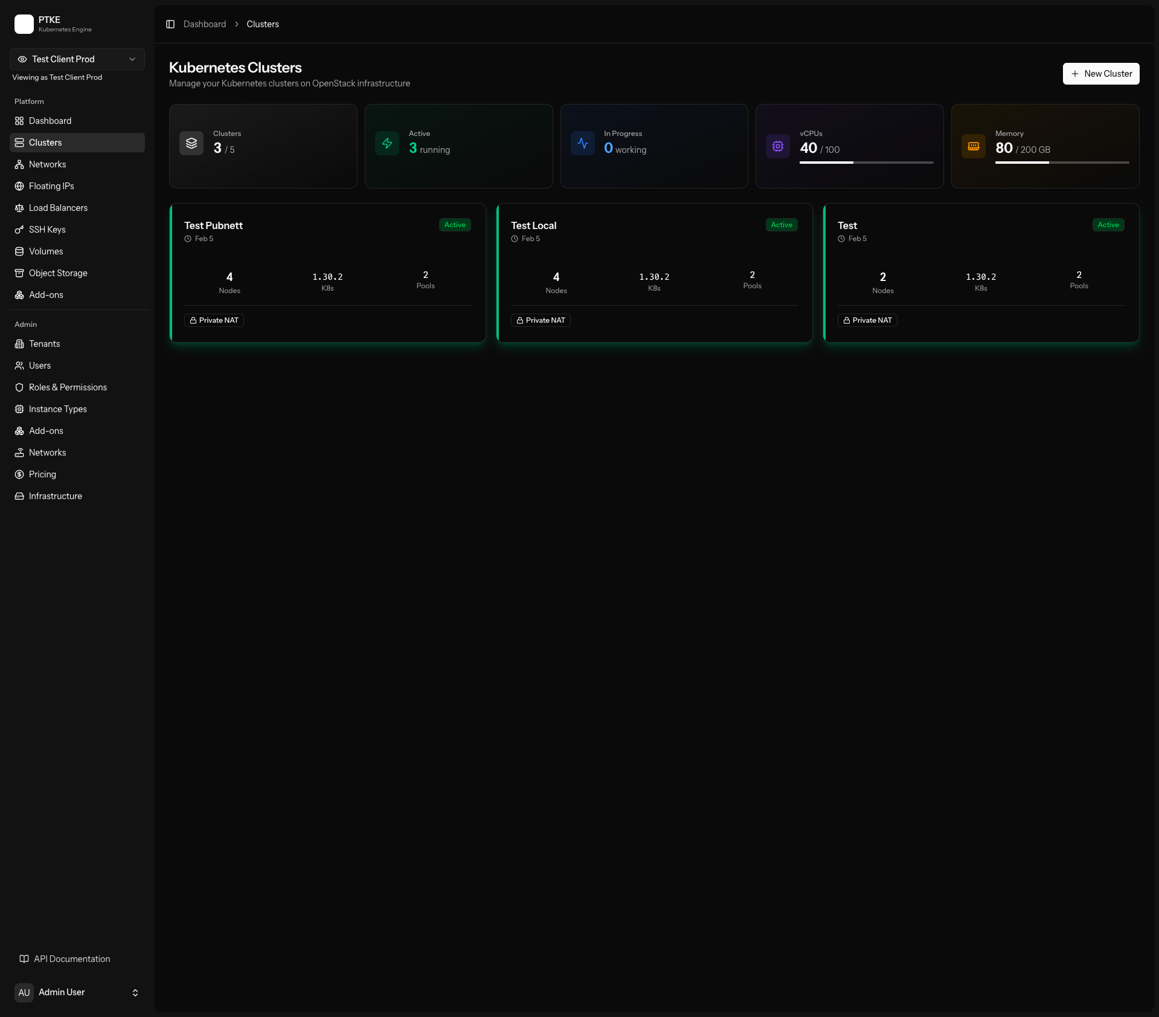Screen dimensions: 1159x1017
Task: Click the Load Balancers icon
Action: coord(20,208)
